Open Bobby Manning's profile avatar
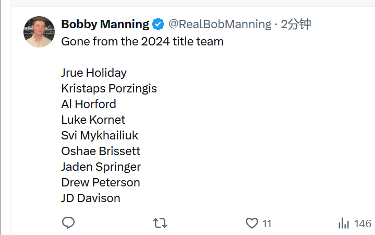Screen dimensions: 375x235 pyautogui.click(x=39, y=32)
